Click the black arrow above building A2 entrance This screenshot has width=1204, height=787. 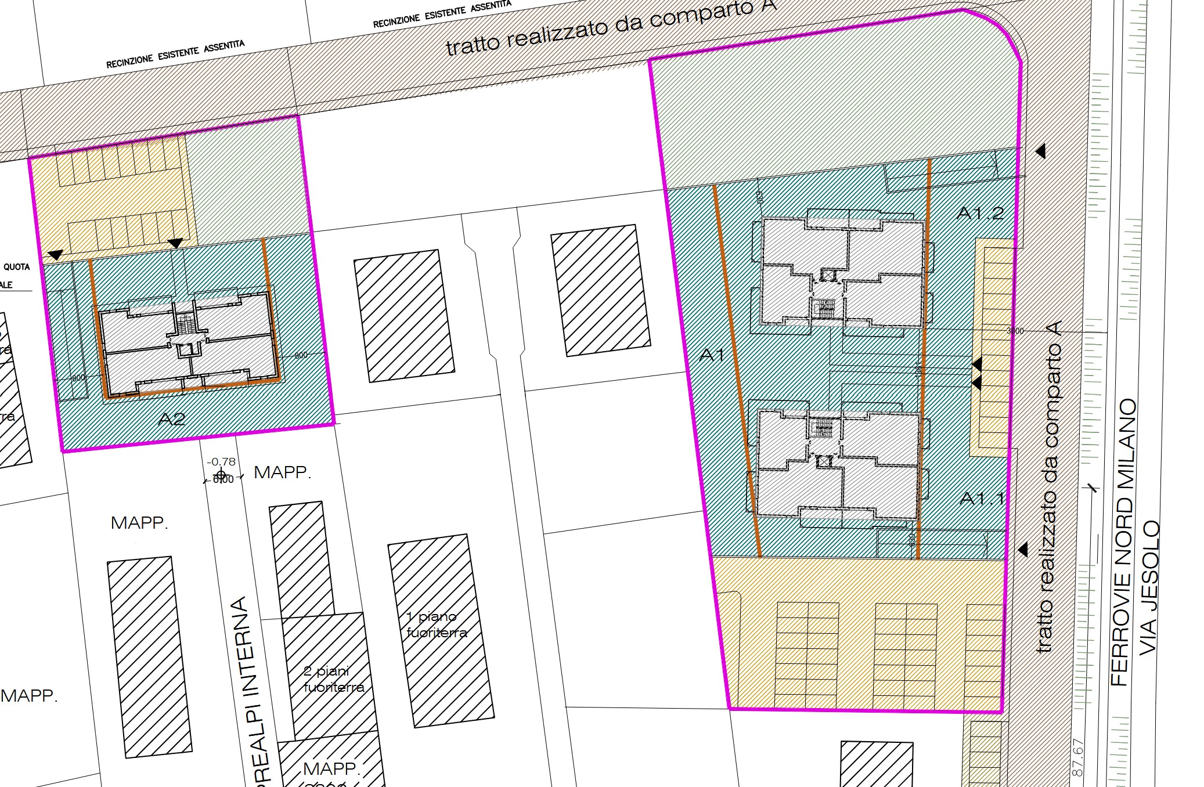click(x=175, y=243)
